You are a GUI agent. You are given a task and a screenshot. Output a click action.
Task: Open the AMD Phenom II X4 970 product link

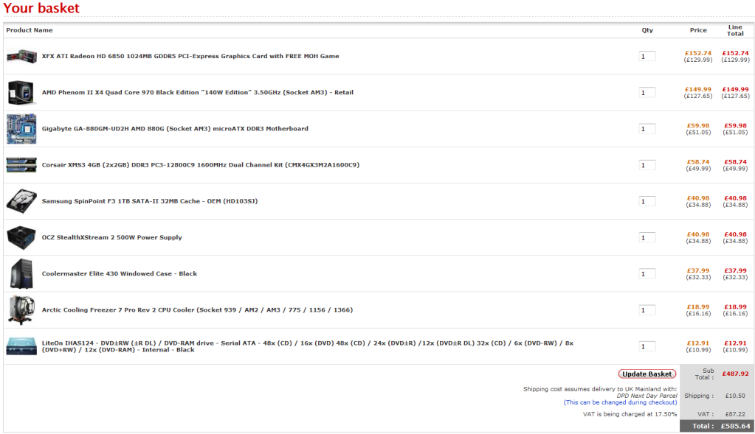[197, 92]
